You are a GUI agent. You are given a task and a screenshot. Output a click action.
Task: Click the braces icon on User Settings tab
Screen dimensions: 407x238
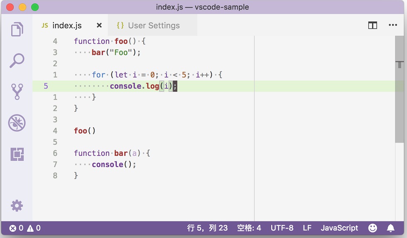point(120,25)
